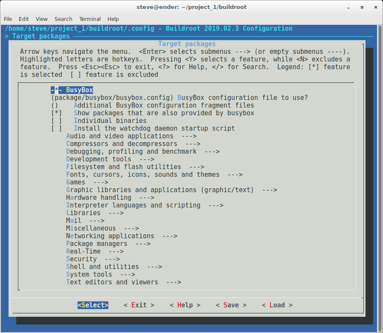Click the Exit button
This screenshot has width=383, height=333.
pyautogui.click(x=139, y=305)
